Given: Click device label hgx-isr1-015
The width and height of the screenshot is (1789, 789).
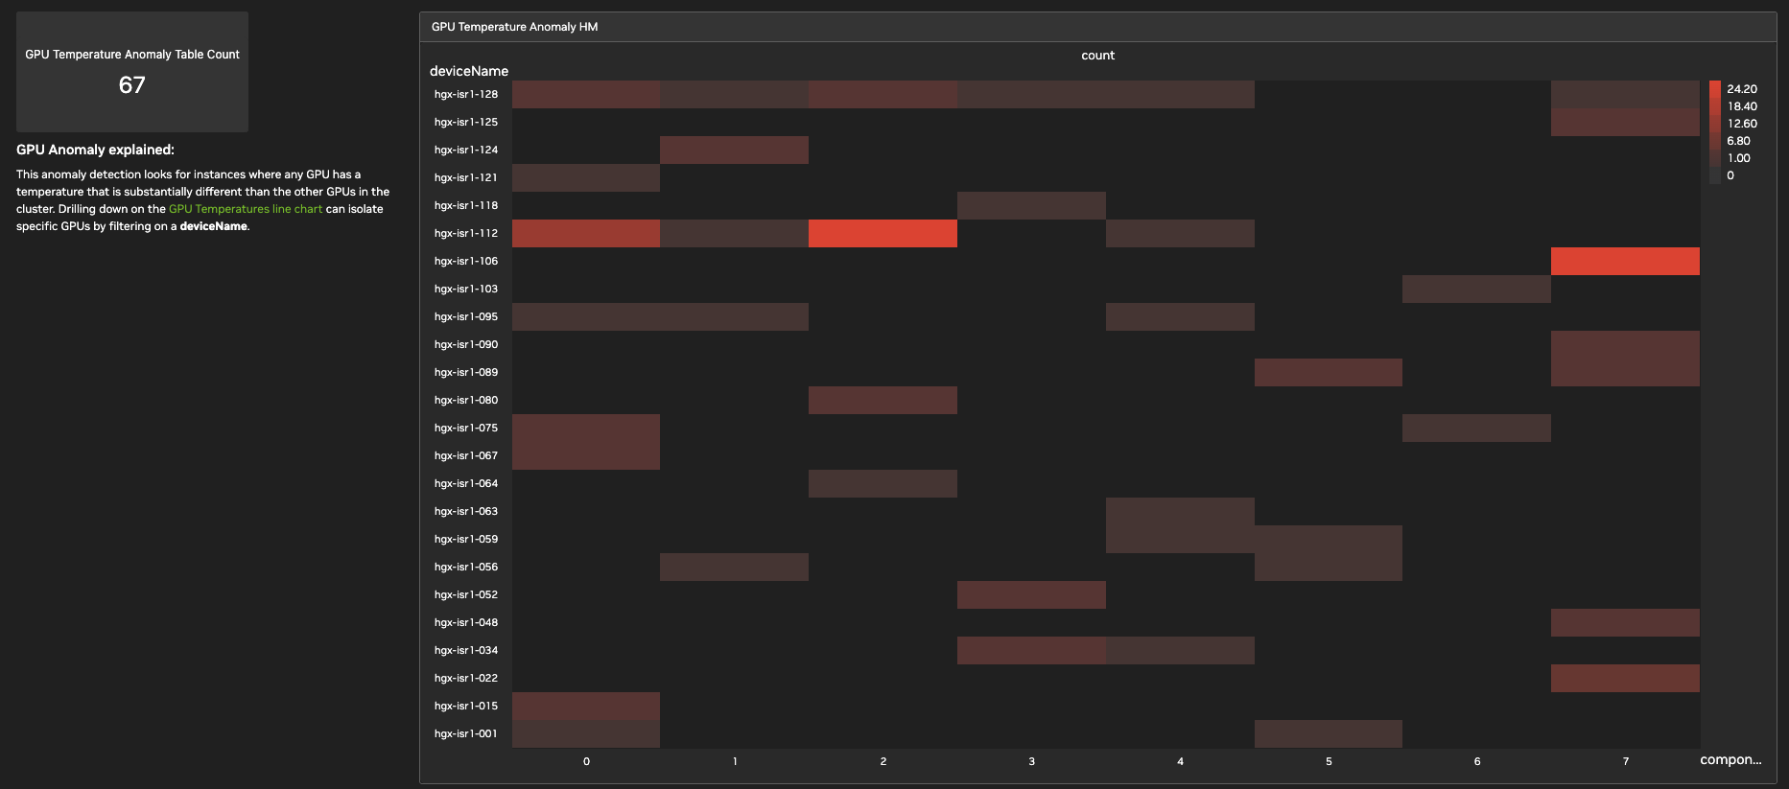Looking at the screenshot, I should [x=466, y=706].
